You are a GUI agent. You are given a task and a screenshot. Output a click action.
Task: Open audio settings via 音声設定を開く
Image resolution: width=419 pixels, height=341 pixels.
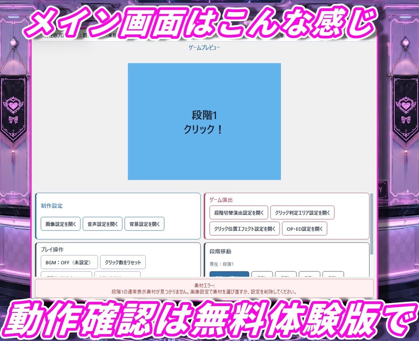tap(103, 224)
